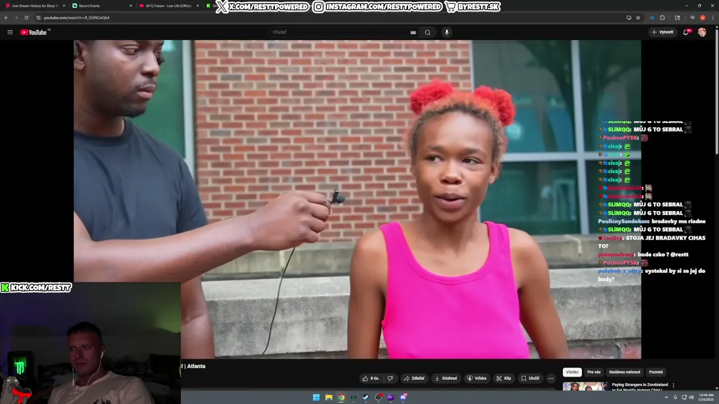This screenshot has width=719, height=404.
Task: Download the video with Stiahnuť
Action: [x=447, y=378]
